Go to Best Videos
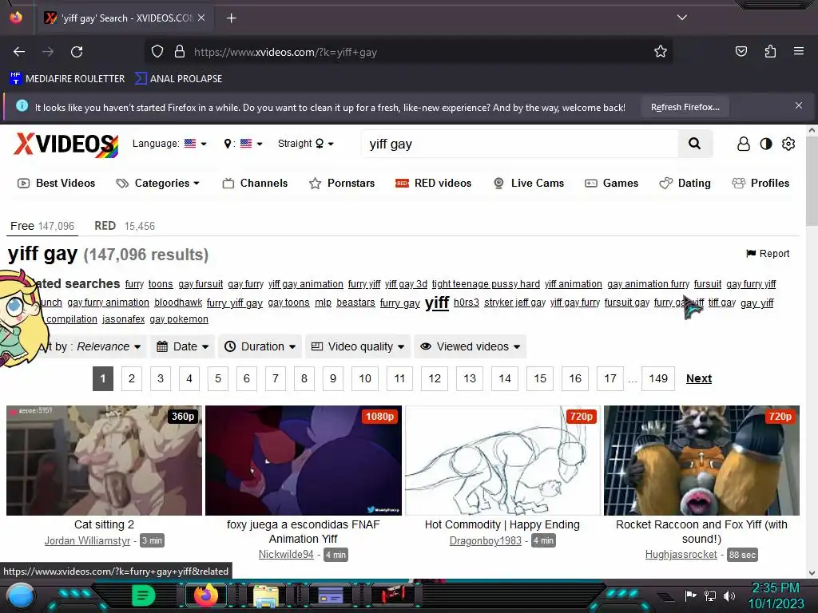Screen dimensions: 818x613 57,183
